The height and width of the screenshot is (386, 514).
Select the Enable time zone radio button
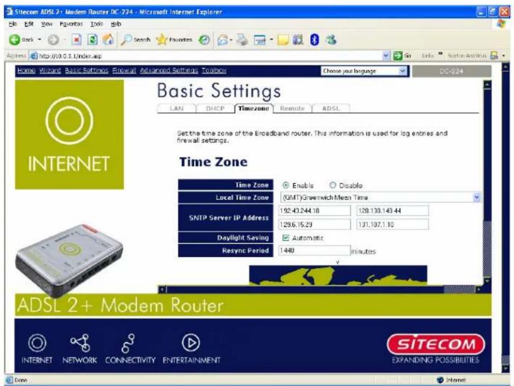(285, 185)
